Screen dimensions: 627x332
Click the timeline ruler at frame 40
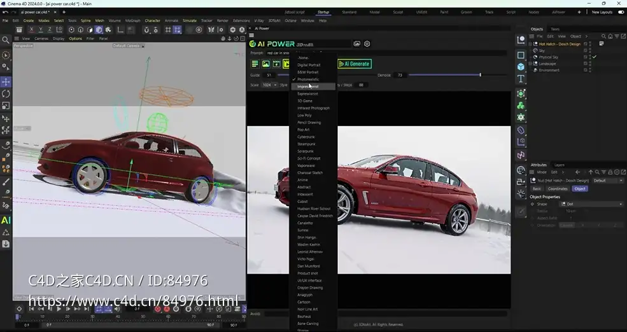click(118, 317)
